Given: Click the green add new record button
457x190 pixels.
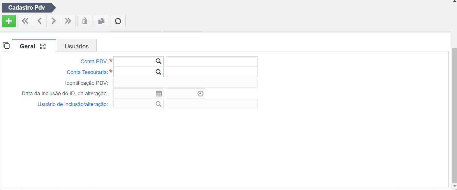Looking at the screenshot, I should click(9, 21).
